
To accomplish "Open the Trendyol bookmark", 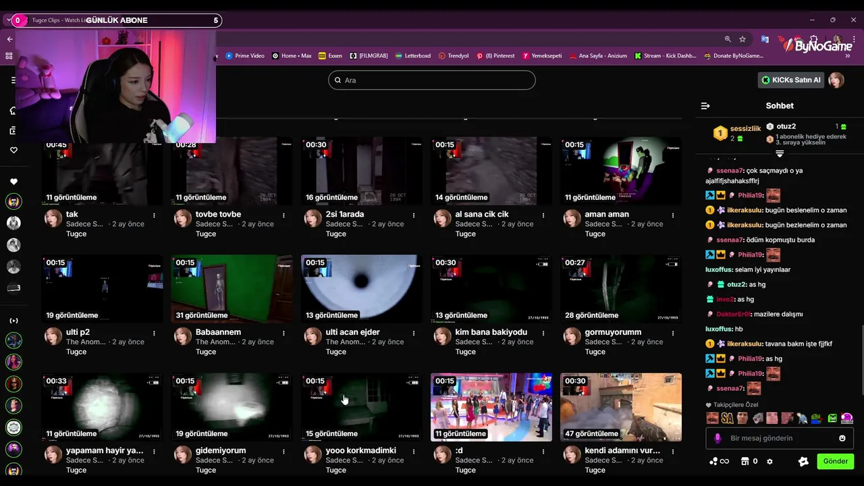I will coord(453,56).
